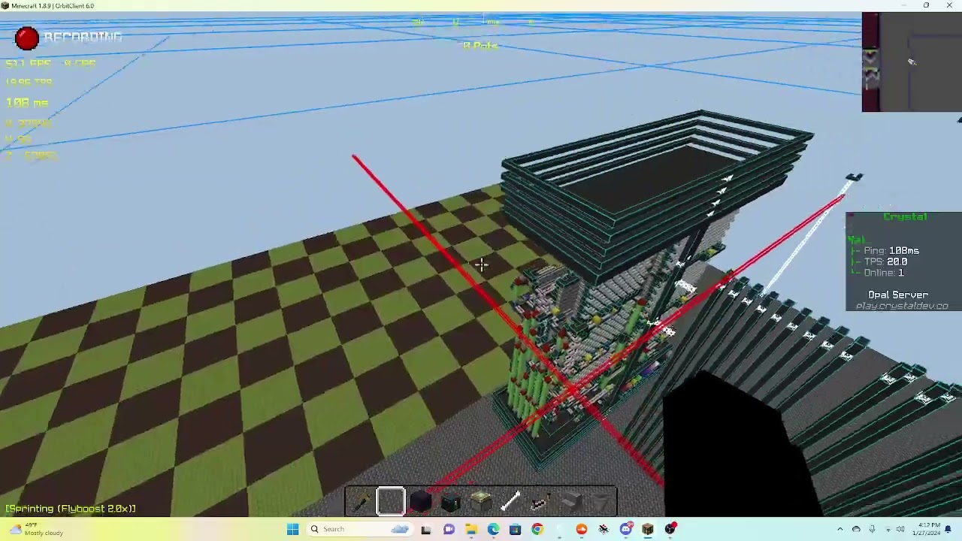962x541 pixels.
Task: Close the Minecraft window
Action: point(949,5)
